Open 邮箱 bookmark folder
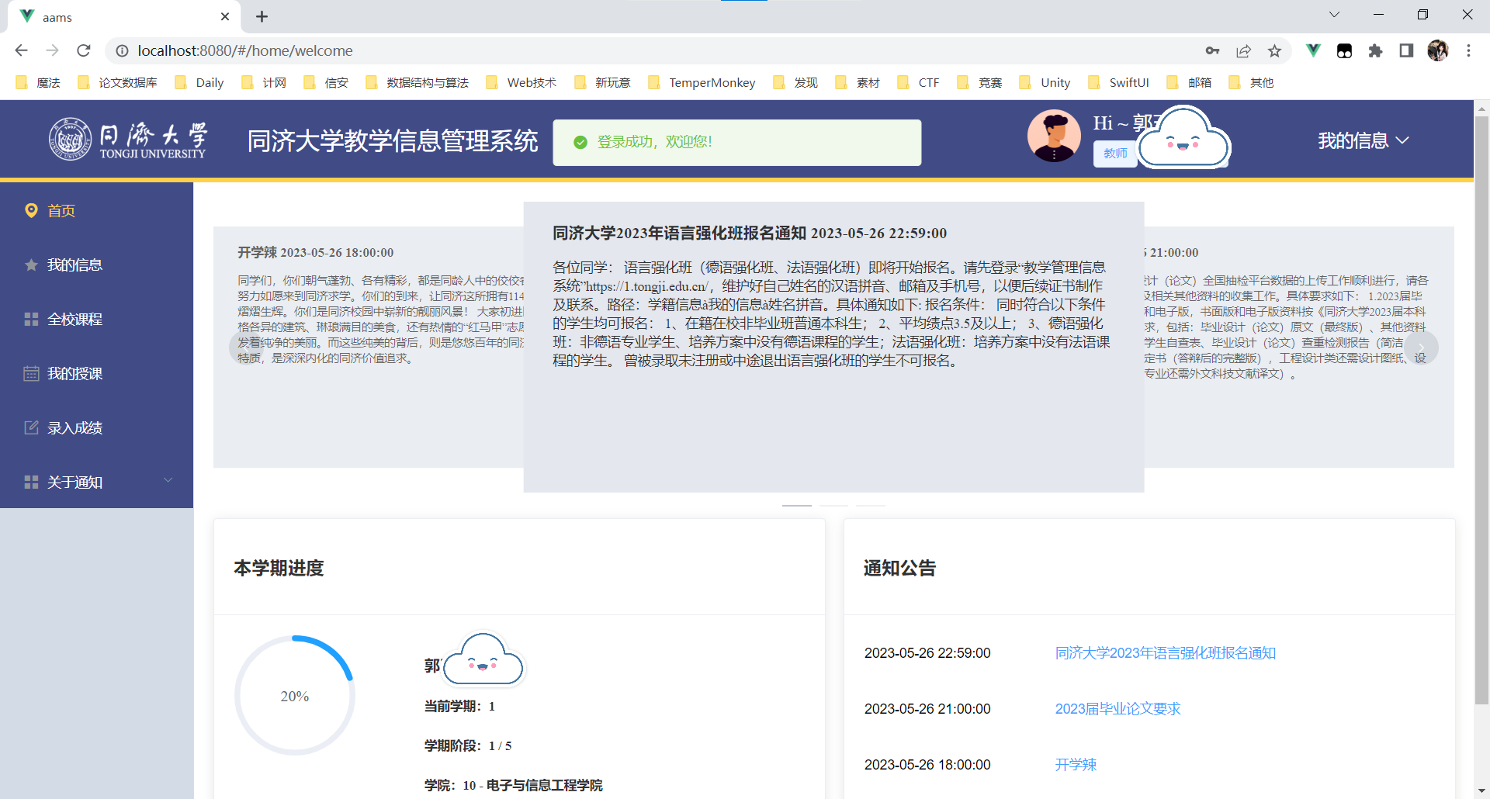The height and width of the screenshot is (799, 1490). pyautogui.click(x=1189, y=82)
